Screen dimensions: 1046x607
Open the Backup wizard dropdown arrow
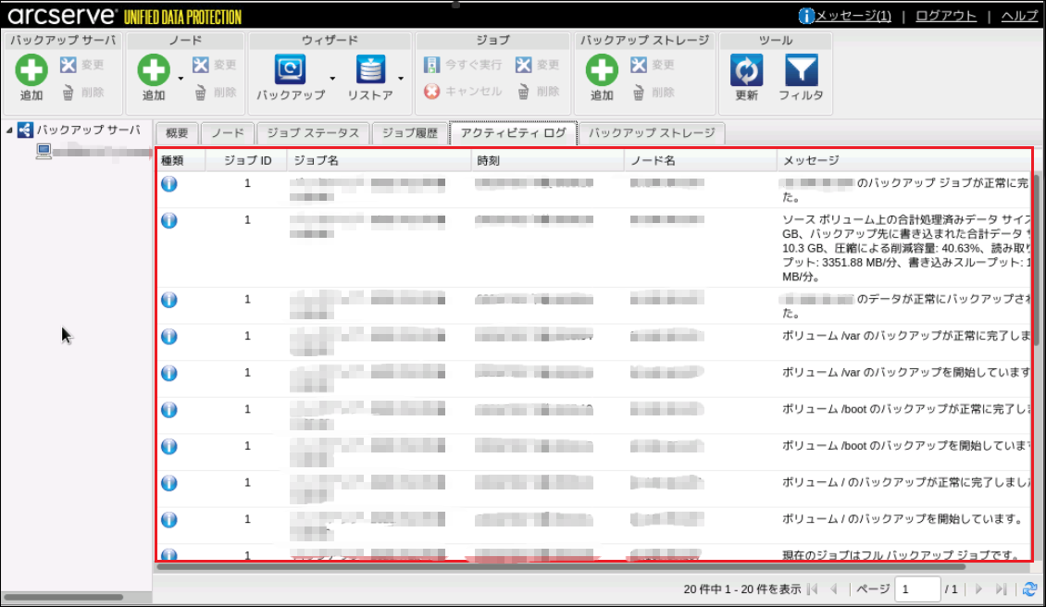click(x=332, y=79)
